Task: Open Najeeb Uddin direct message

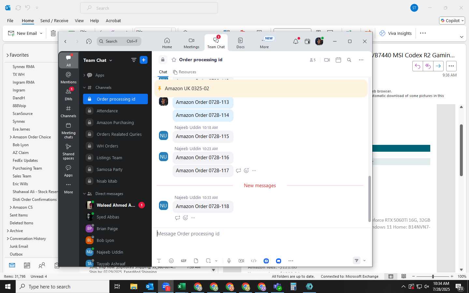Action: click(x=115, y=252)
